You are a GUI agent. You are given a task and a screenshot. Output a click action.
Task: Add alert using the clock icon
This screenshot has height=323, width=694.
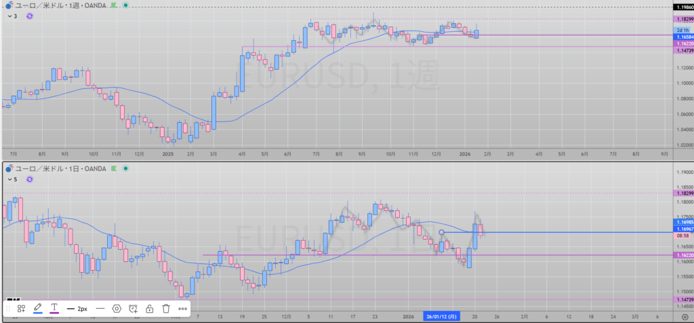point(133,308)
